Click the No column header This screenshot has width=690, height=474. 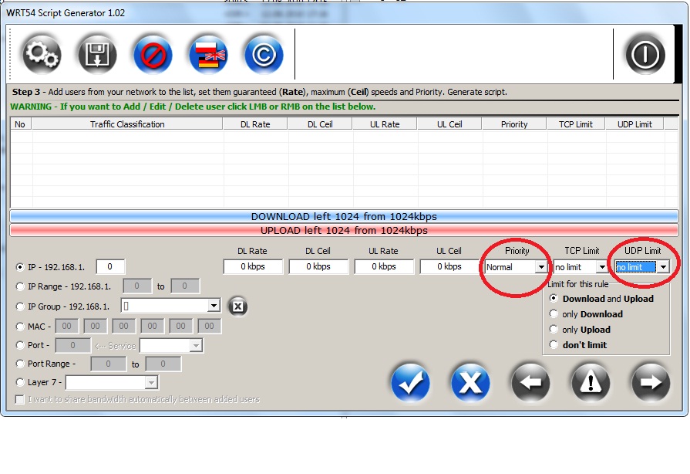21,124
